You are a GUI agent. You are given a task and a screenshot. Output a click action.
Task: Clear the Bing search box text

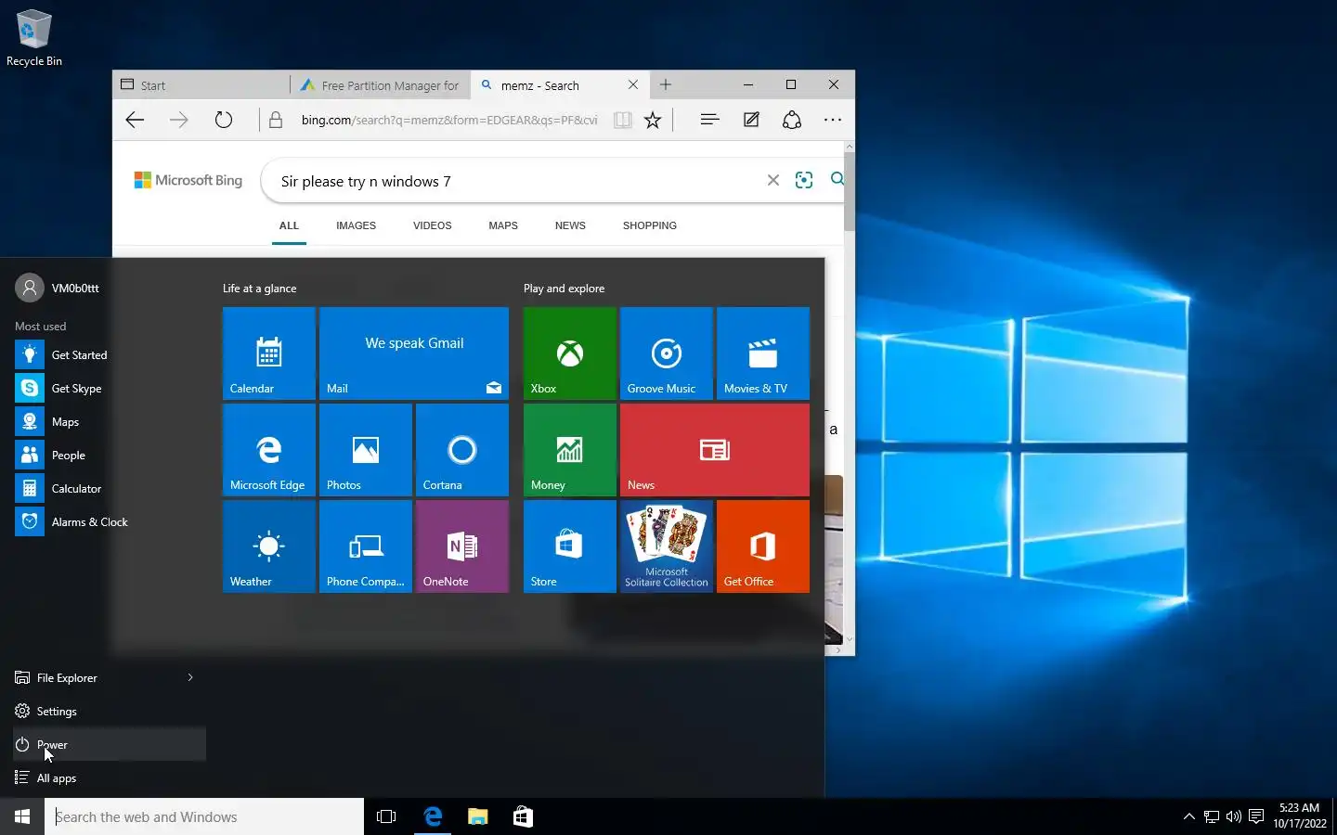click(772, 180)
